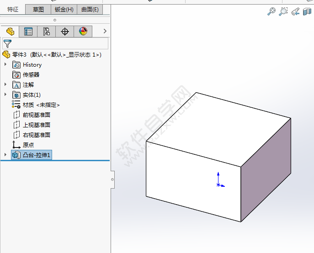Click the 右视基准面 plane icon

16,135
